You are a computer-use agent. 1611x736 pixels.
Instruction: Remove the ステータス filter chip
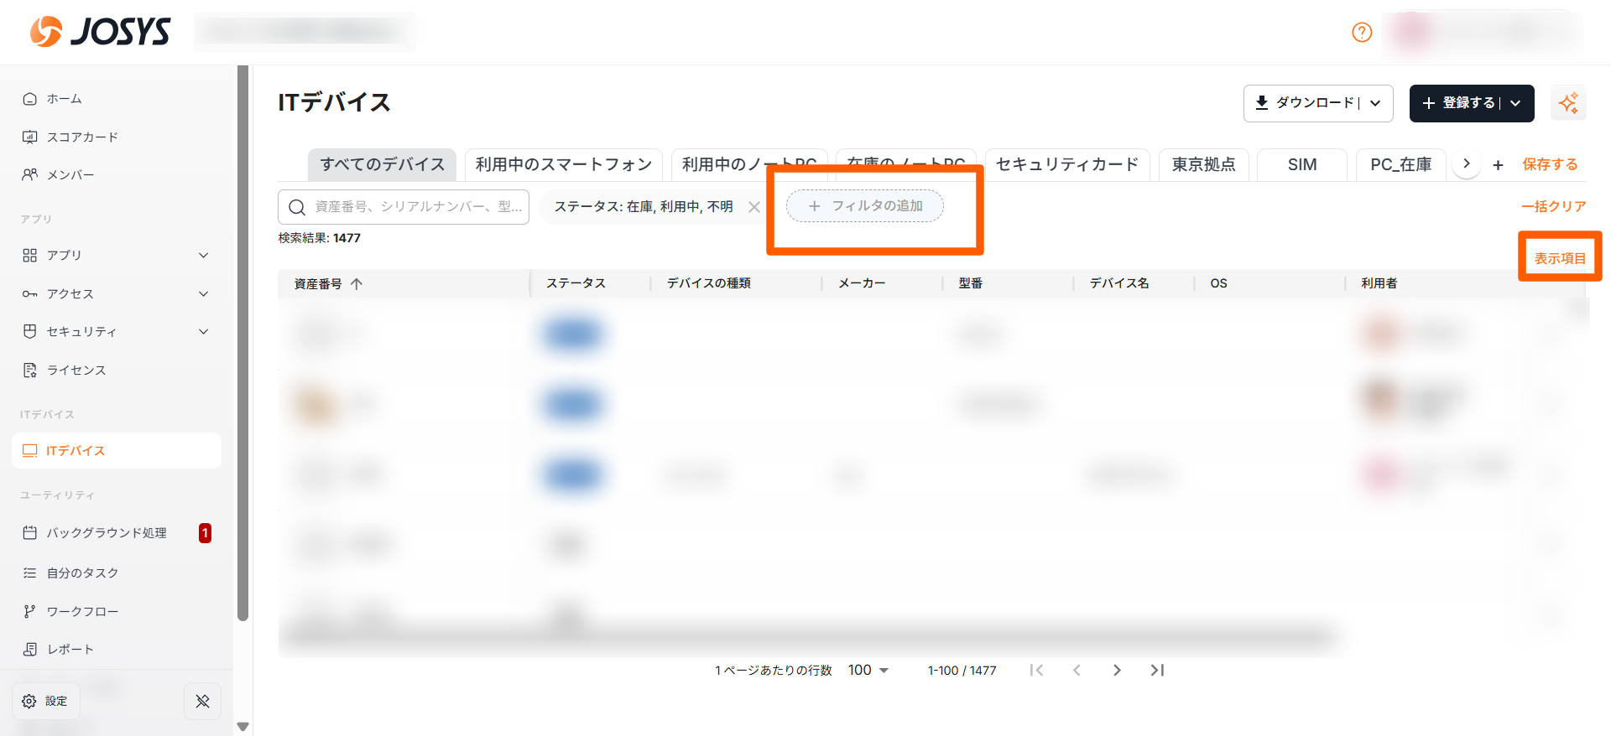(753, 207)
